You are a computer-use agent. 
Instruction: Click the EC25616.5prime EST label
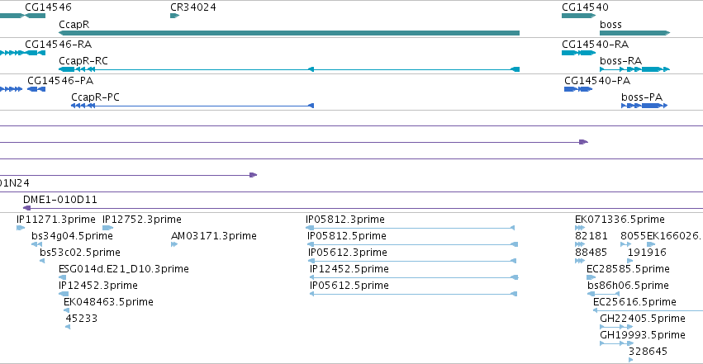point(635,302)
